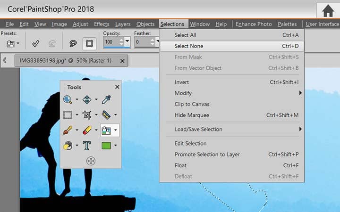Expand the Crop tool flyout arrow
Viewport: 340px width, 212px height.
96,114
